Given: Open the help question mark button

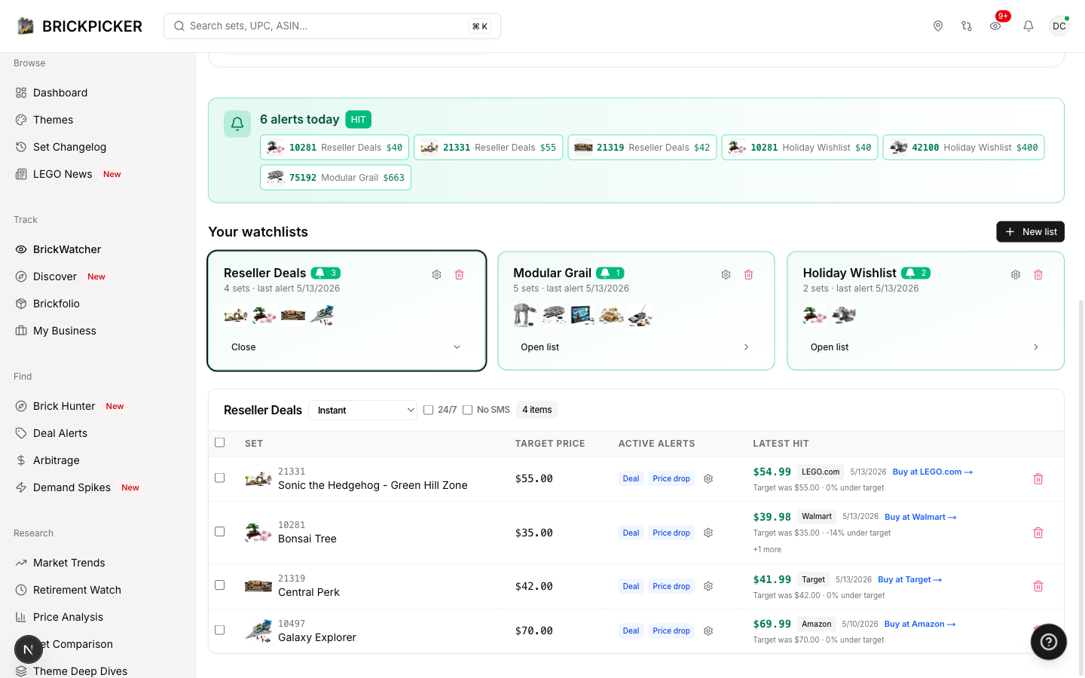Looking at the screenshot, I should (x=1049, y=642).
